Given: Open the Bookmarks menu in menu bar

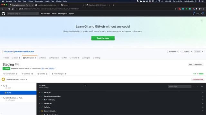Looking at the screenshot, I should pos(39,1).
